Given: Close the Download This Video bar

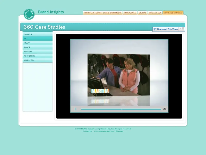Looking at the screenshot, I should tap(183, 28).
